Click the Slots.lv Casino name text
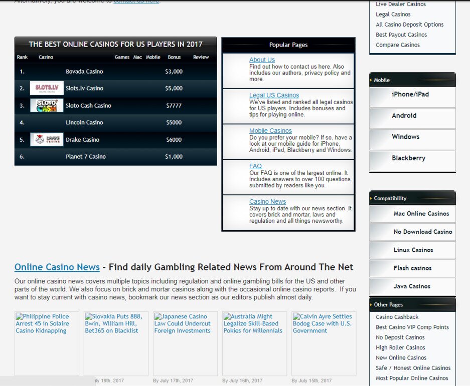The height and width of the screenshot is (386, 470). pyautogui.click(x=85, y=88)
